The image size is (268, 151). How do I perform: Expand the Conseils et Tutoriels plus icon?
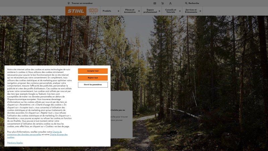(180, 11)
